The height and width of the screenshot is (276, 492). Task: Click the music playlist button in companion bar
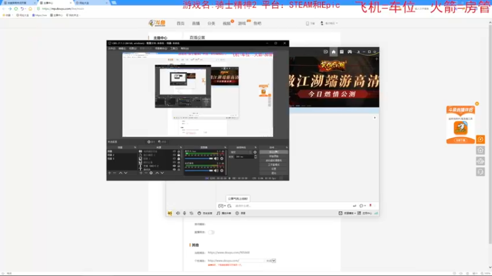[x=224, y=213]
